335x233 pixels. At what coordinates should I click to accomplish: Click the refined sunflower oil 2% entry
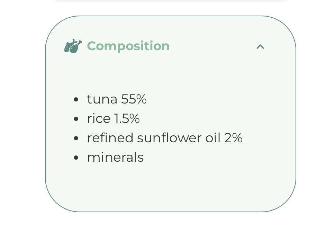164,138
